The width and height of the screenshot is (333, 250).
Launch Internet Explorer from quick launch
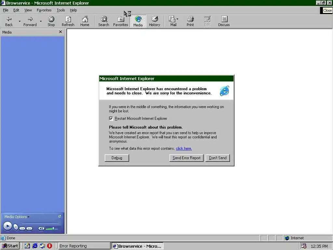[x=35, y=246]
